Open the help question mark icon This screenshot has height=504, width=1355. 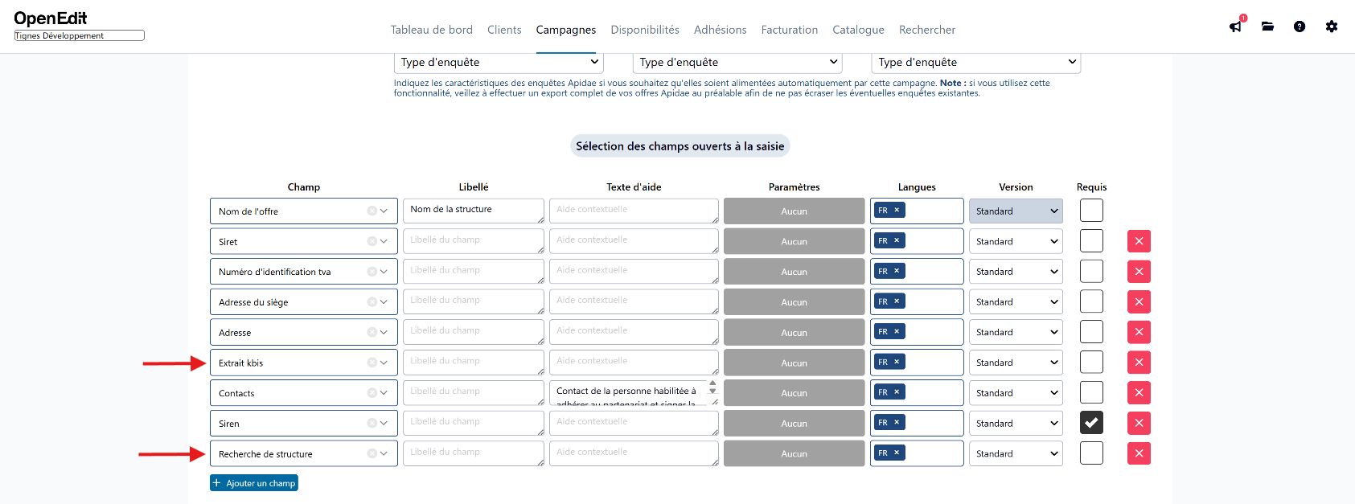(x=1300, y=27)
